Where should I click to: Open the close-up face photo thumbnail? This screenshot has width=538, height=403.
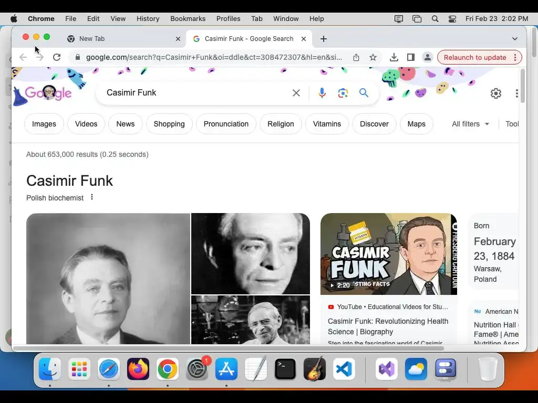(x=251, y=253)
